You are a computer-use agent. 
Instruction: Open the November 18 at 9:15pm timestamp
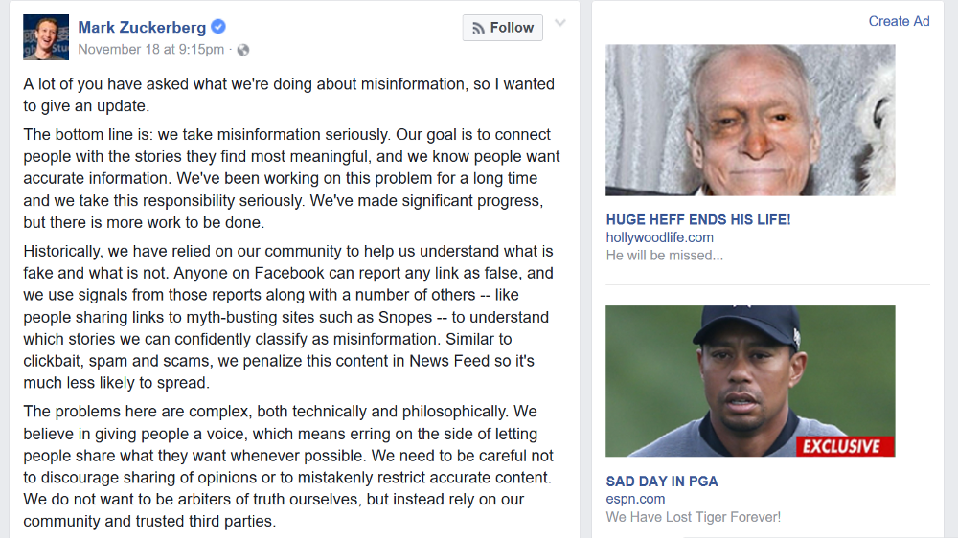tap(150, 50)
